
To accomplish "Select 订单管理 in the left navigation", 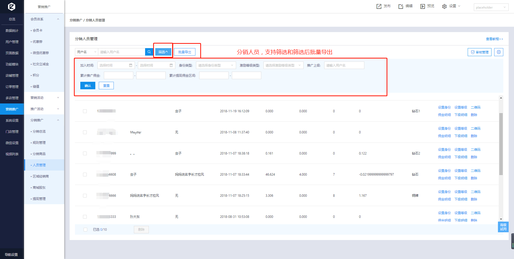I will pyautogui.click(x=12, y=87).
